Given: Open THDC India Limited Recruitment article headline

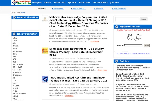Looking at the screenshot, I should (78, 79).
